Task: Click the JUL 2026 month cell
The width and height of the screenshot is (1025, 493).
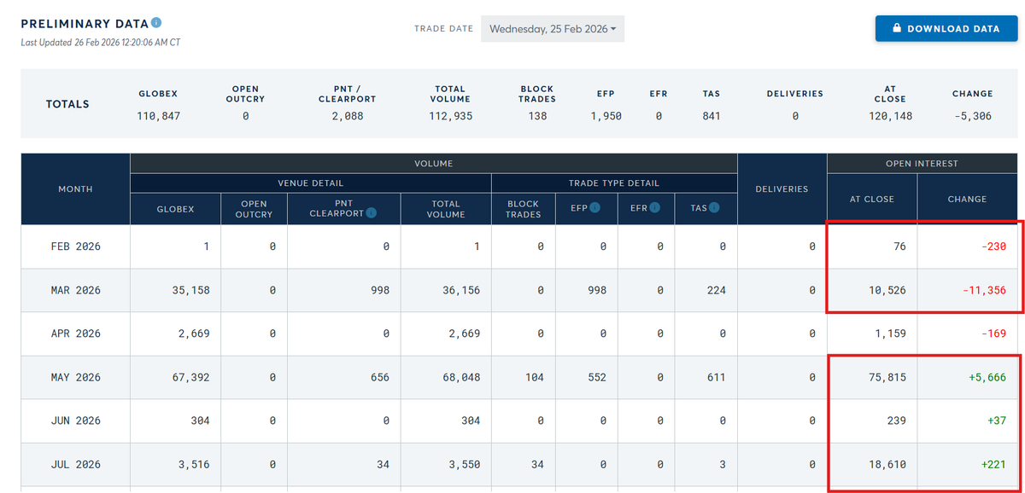Action: (75, 465)
